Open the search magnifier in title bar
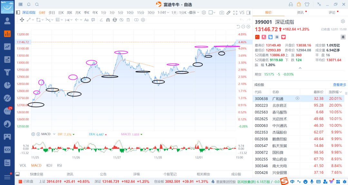This screenshot has height=185, width=348. (37, 5)
